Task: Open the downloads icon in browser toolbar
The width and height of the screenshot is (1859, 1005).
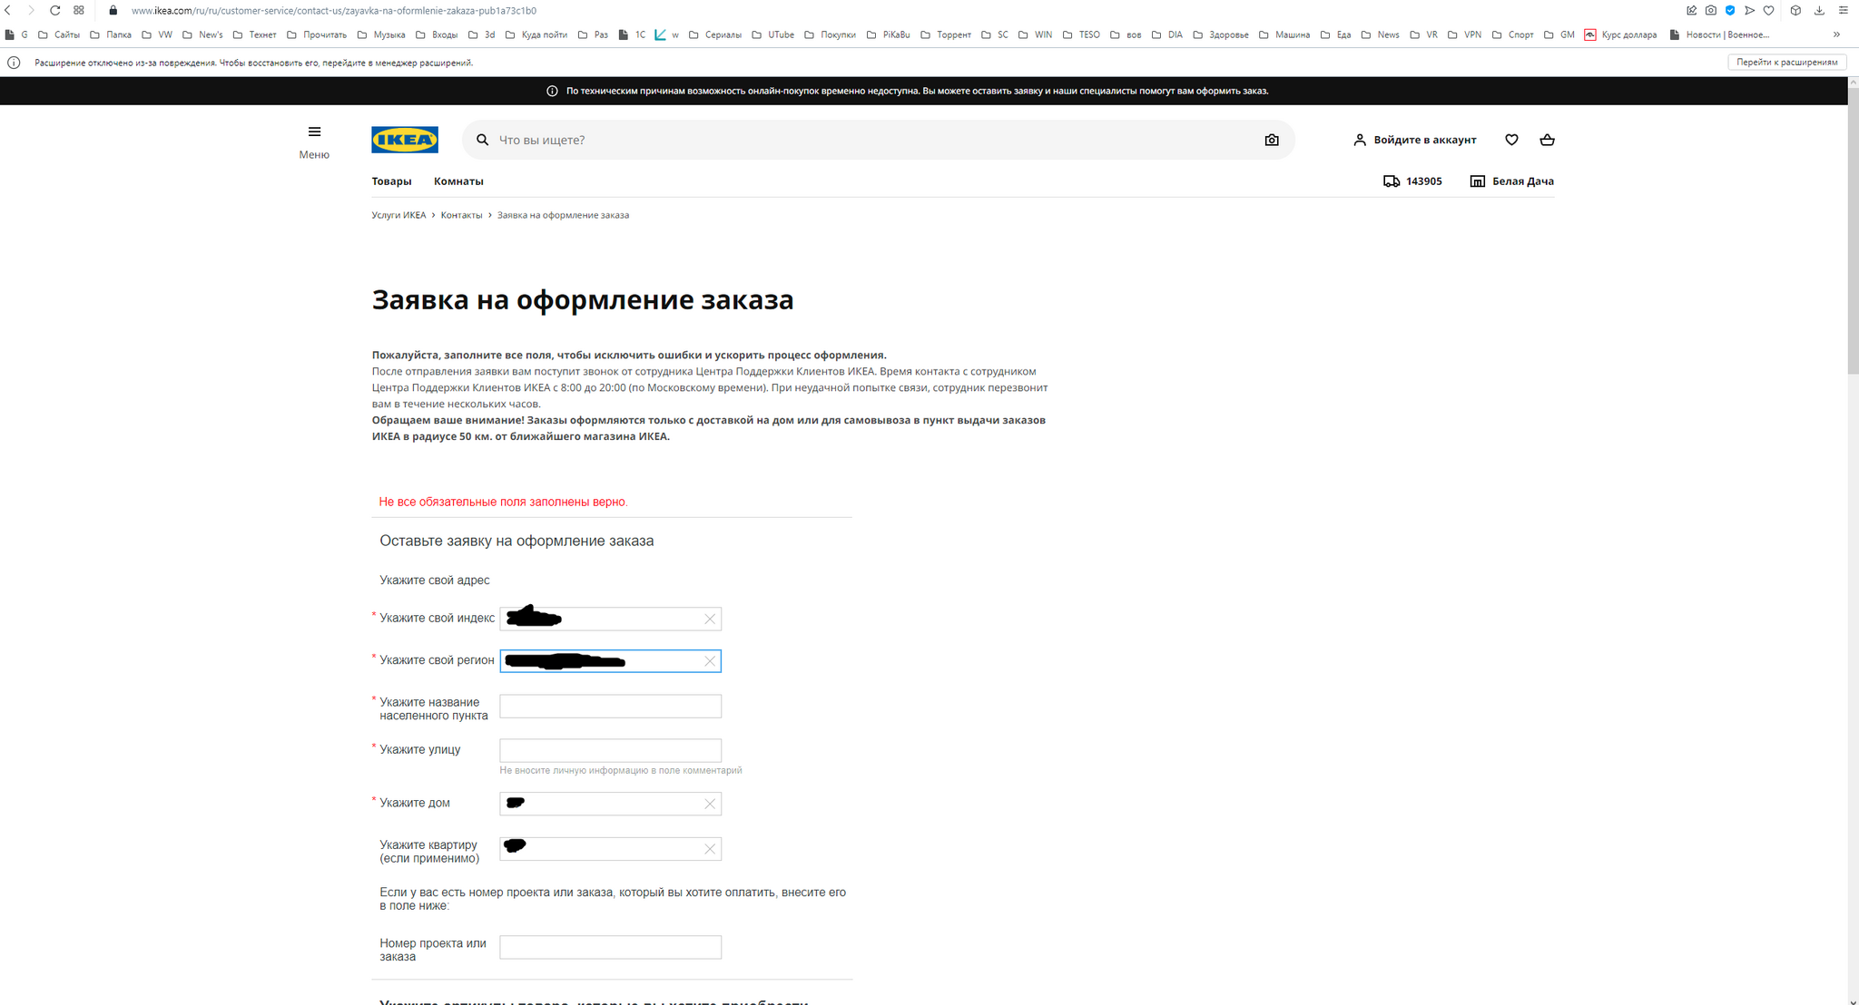Action: click(x=1819, y=11)
